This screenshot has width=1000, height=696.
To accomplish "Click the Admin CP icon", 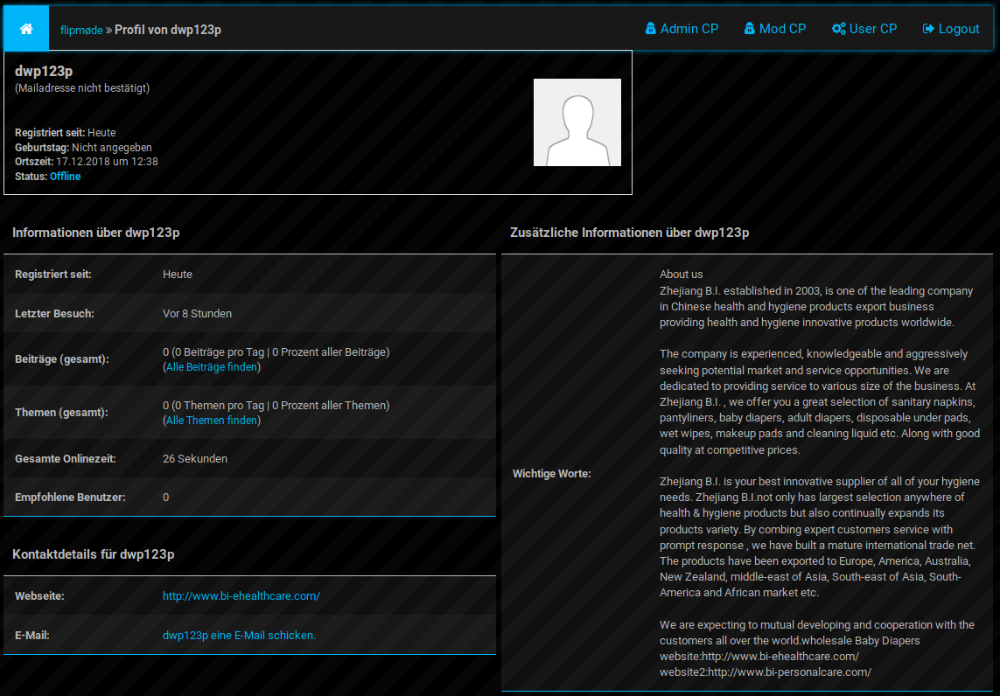I will tap(650, 29).
